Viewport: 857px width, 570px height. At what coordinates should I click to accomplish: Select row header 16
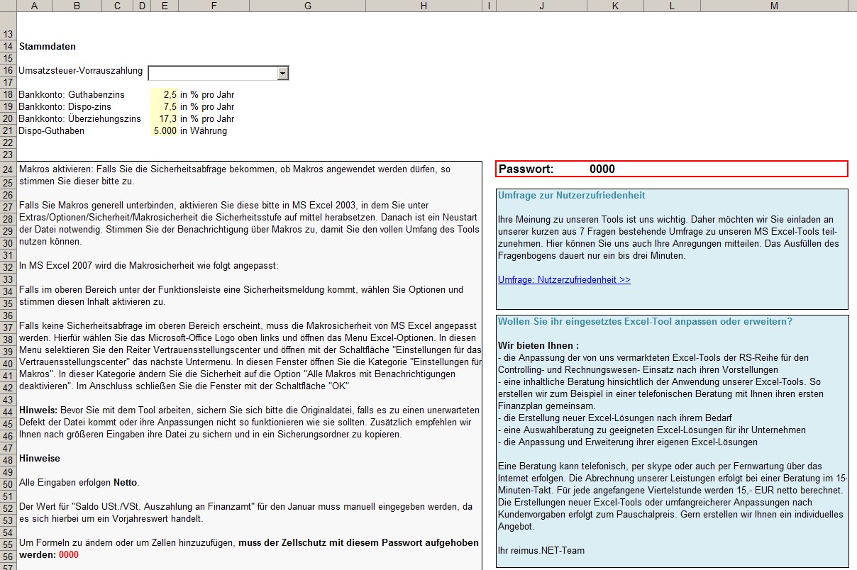click(x=8, y=71)
